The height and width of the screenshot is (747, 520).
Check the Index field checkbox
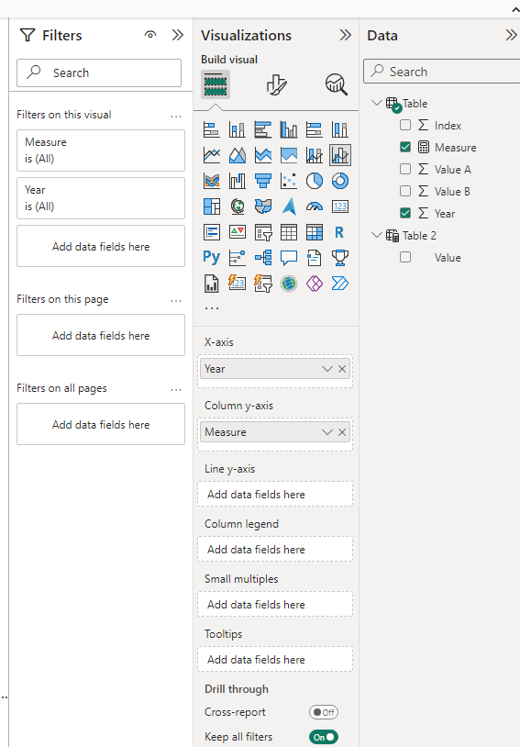click(x=405, y=126)
